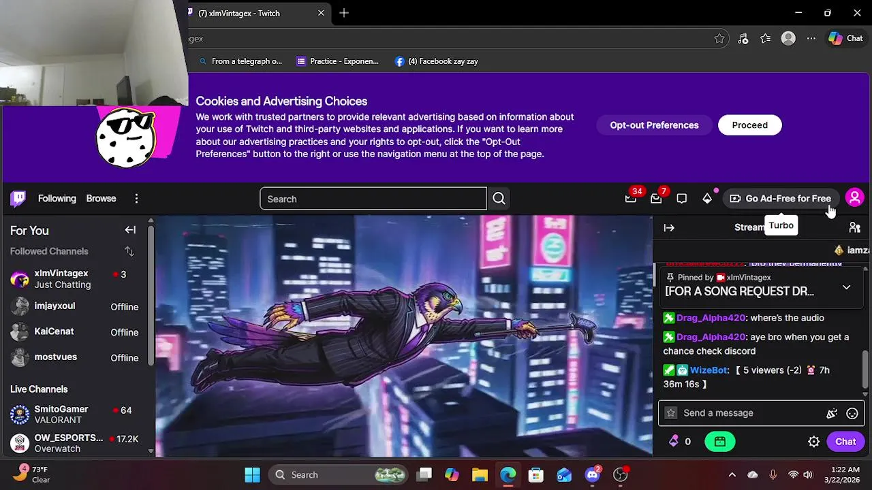Open the Whispers speech bubble icon
This screenshot has height=490, width=872.
tap(682, 199)
